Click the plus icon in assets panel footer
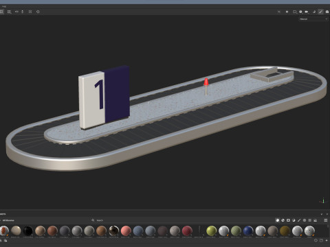The width and height of the screenshot is (330, 247). click(327, 240)
